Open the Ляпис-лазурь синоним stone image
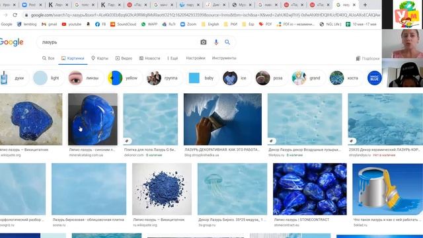Screen dimensions: 423x238 93,119
